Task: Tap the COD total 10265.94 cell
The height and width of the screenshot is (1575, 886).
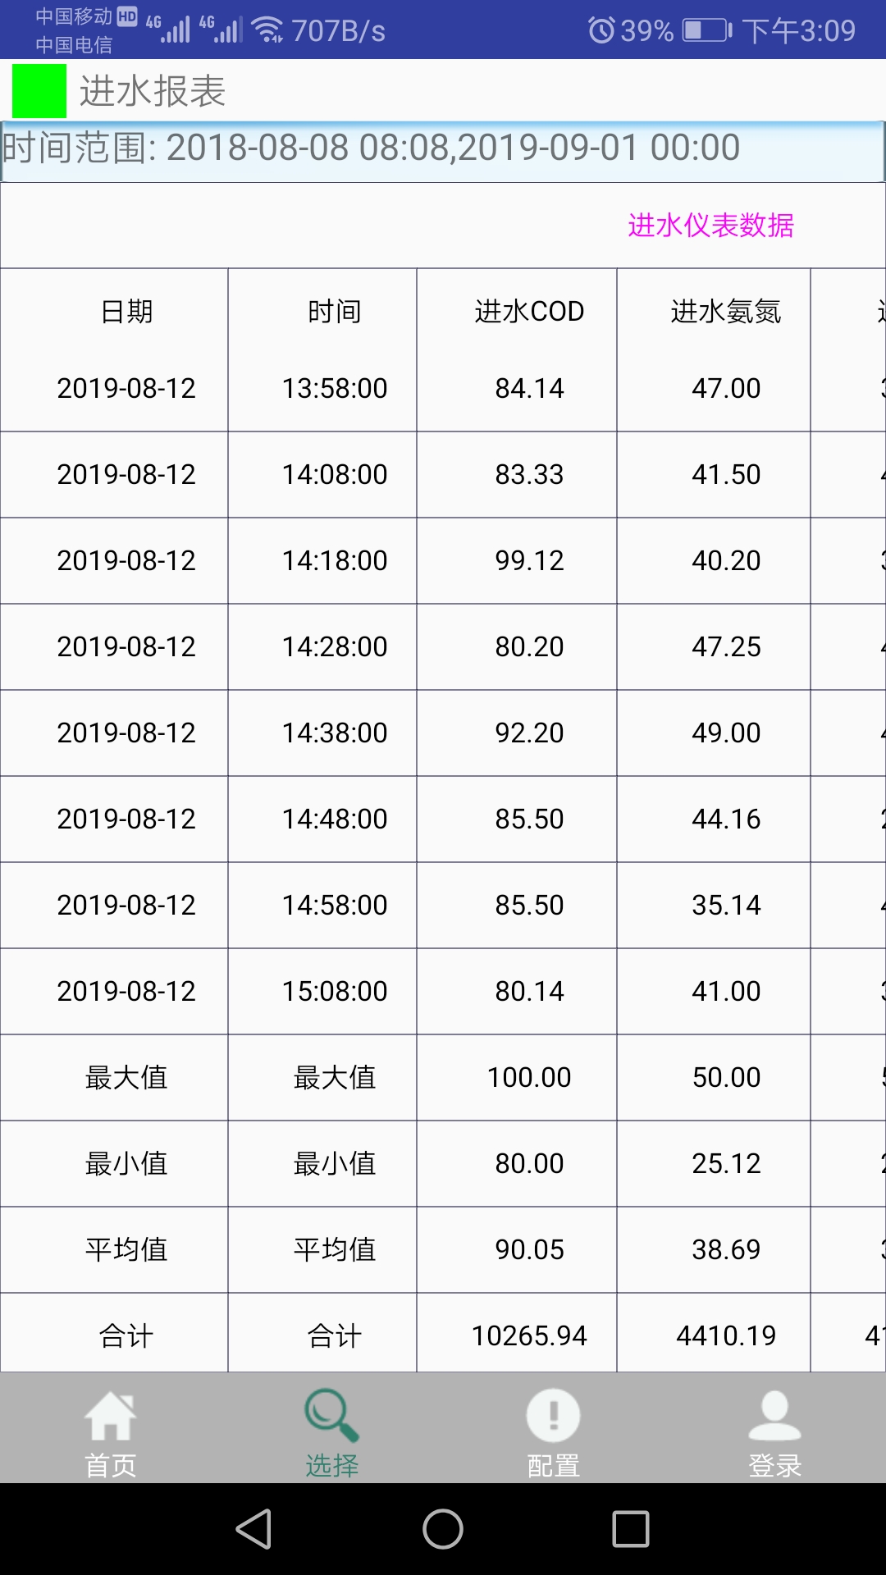Action: [x=529, y=1335]
